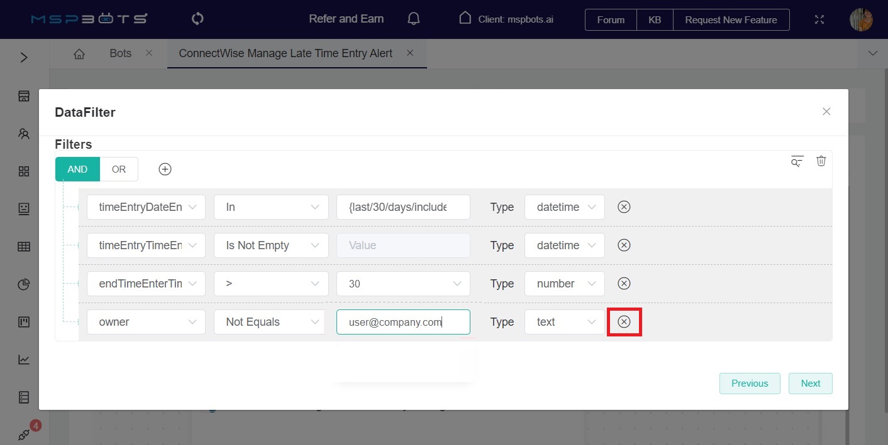Click the Next button
This screenshot has height=445, width=888.
point(810,383)
